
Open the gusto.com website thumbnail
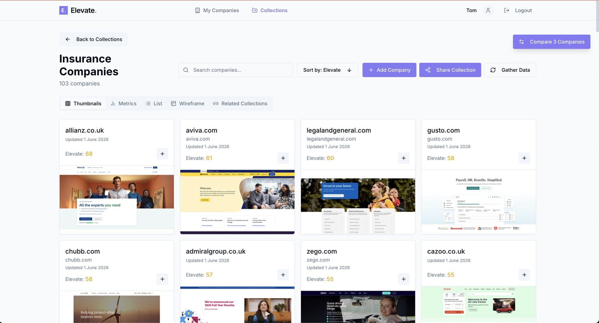479,202
